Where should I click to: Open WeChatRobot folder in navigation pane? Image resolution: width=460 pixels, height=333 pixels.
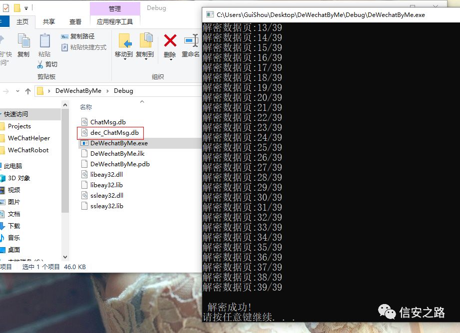(x=28, y=150)
